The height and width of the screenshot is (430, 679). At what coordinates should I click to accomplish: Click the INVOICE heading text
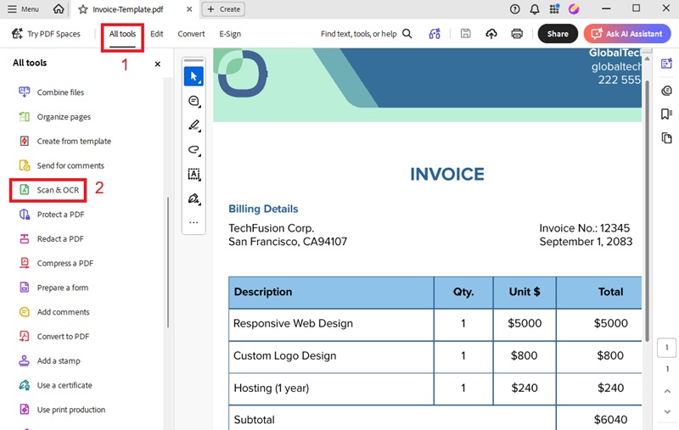(x=447, y=175)
